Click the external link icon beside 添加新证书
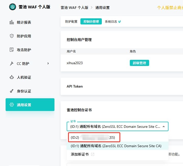The width and height of the screenshot is (183, 166). click(x=93, y=154)
